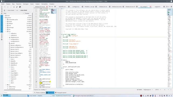Expand the automake.cache folder
The image size is (173, 97).
[x=6, y=20]
